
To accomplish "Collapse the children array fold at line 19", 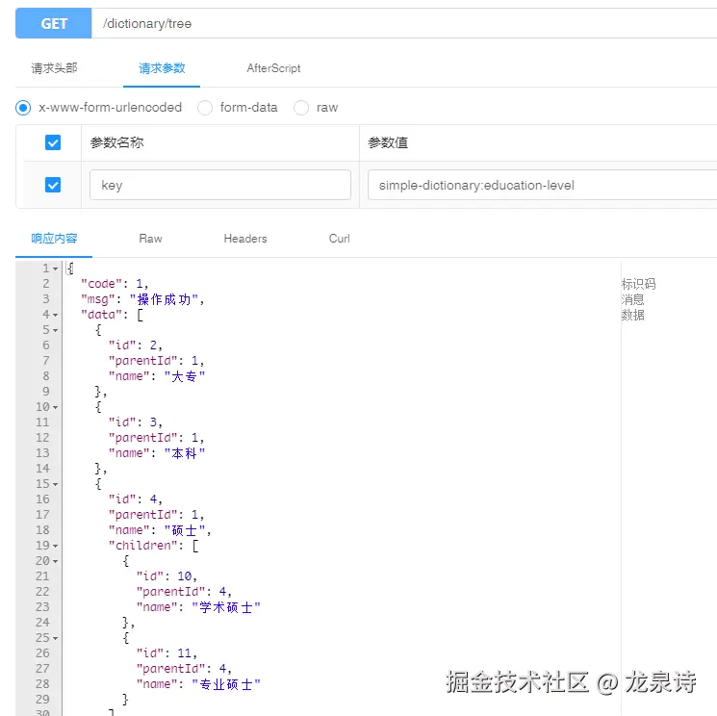I will click(55, 546).
